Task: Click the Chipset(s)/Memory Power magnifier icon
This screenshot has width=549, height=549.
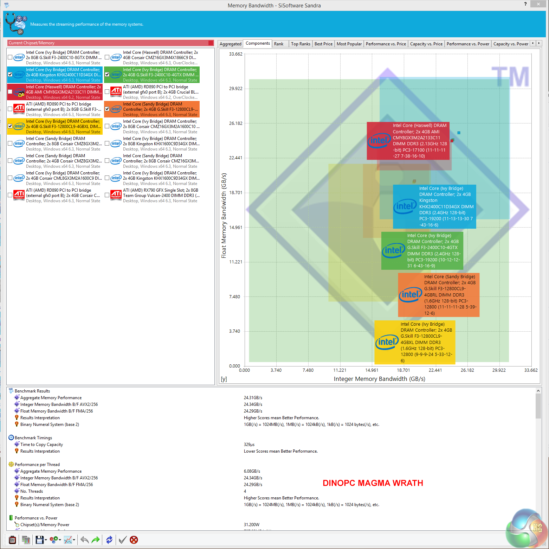Action: point(17,524)
